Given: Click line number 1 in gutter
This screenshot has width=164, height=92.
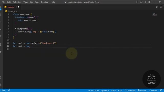Looking at the screenshot, I should [8, 14].
